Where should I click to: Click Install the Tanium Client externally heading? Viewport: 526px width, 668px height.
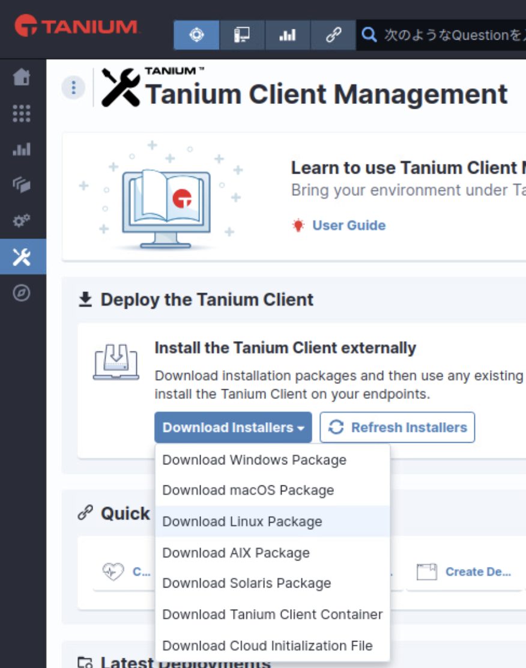pos(285,348)
